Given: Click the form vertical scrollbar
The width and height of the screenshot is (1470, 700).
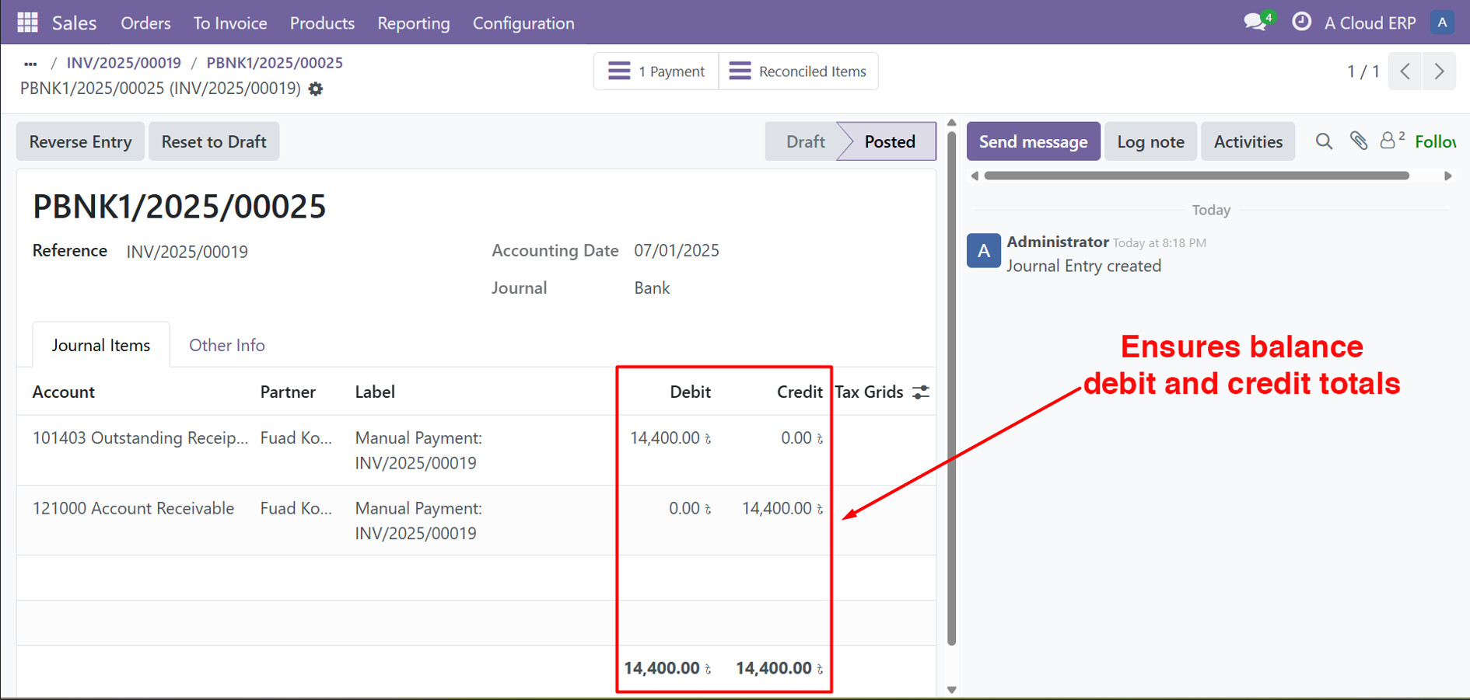Looking at the screenshot, I should point(951,388).
